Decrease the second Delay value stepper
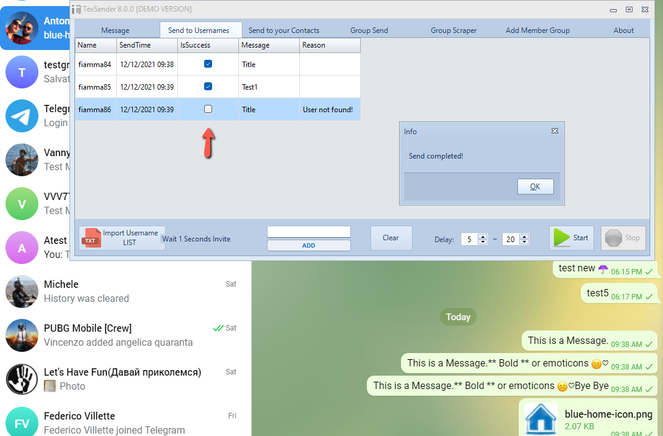663x436 pixels. 523,241
